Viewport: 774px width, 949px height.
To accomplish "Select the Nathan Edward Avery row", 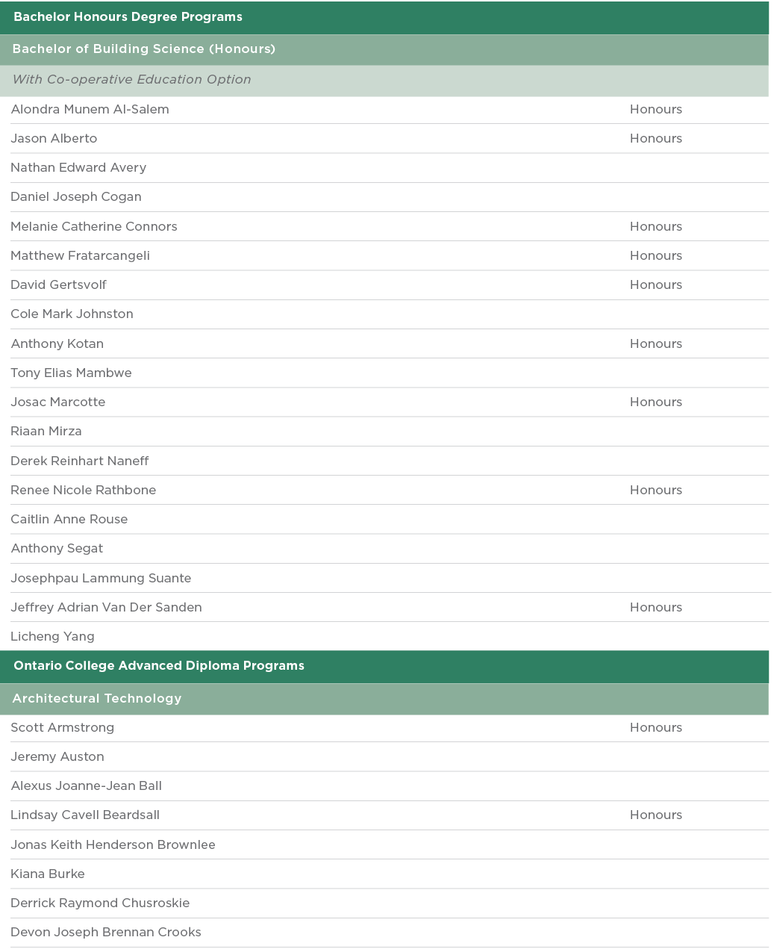I will 78,168.
